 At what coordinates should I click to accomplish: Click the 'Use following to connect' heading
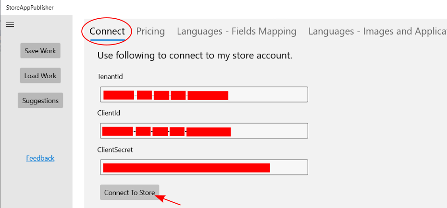coord(195,56)
